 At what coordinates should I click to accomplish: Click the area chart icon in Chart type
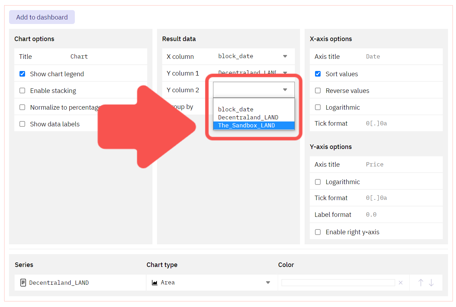[x=155, y=283]
